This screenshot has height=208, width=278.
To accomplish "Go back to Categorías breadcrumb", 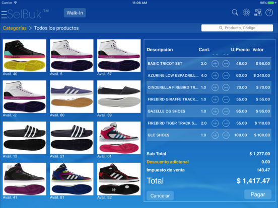I will click(x=15, y=28).
